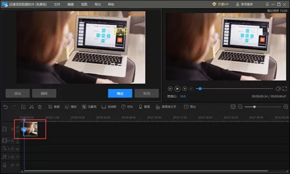Adjust the timeline zoom slider handle
The image size is (290, 174).
[x=255, y=107]
